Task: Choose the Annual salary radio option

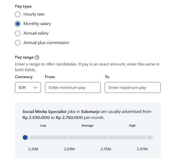Action: pos(18,33)
